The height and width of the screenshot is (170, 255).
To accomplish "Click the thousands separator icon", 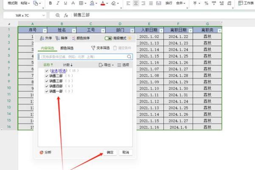I will pos(214,3).
